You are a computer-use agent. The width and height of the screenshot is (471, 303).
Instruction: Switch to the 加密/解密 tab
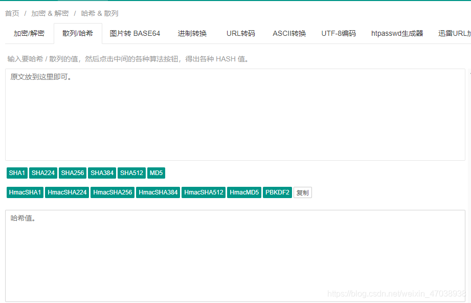29,33
